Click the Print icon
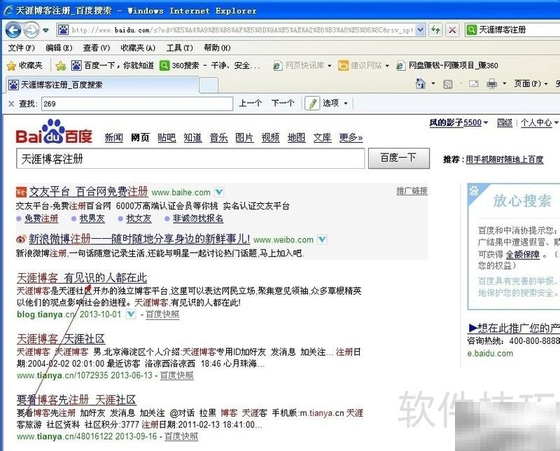Viewport: 560px width, 451px height. point(492,83)
